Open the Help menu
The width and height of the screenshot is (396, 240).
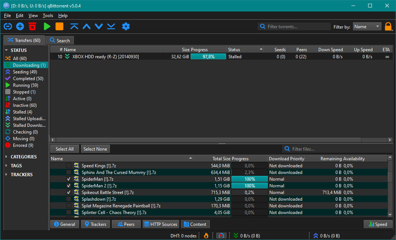(63, 16)
